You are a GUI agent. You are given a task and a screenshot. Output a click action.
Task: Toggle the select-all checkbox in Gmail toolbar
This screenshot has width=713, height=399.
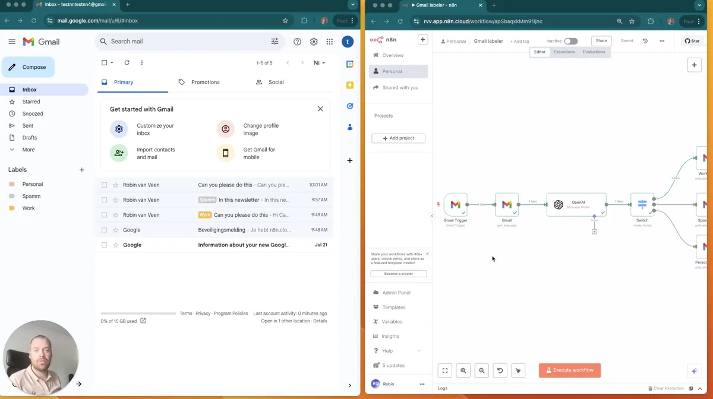coord(104,62)
